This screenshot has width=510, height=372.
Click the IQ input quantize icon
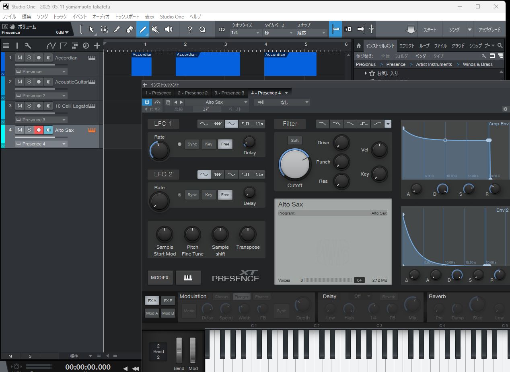pyautogui.click(x=222, y=29)
